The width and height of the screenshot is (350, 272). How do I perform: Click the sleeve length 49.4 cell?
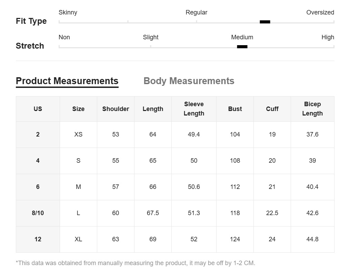[x=194, y=134]
